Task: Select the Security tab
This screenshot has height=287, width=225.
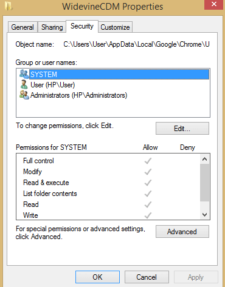Action: [x=82, y=26]
